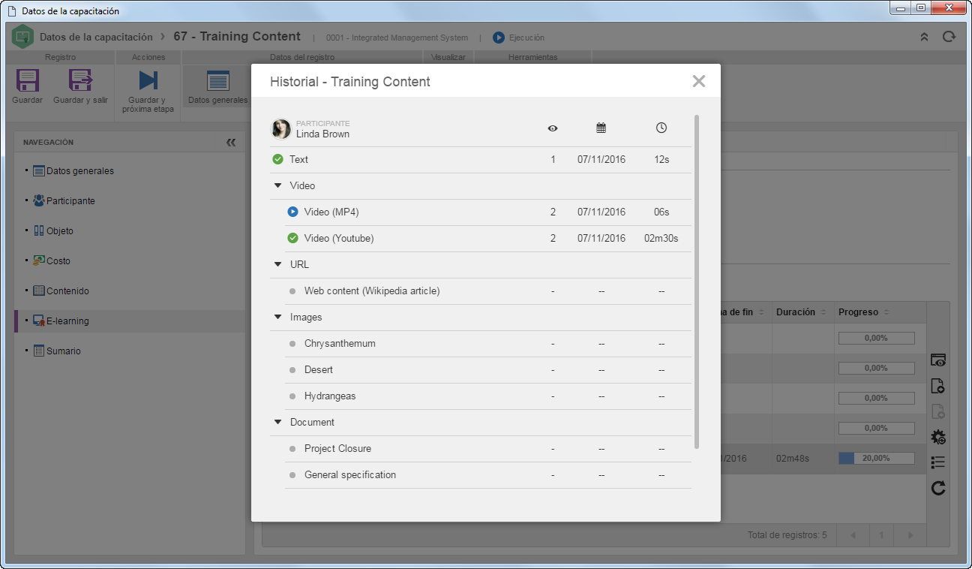Click the dialog's vertical scrollbar
The height and width of the screenshot is (569, 972).
pos(697,281)
